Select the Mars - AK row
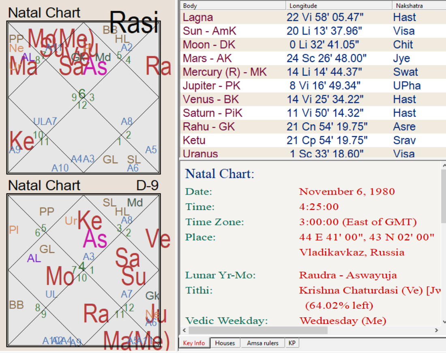This screenshot has height=353, width=446. [x=313, y=58]
